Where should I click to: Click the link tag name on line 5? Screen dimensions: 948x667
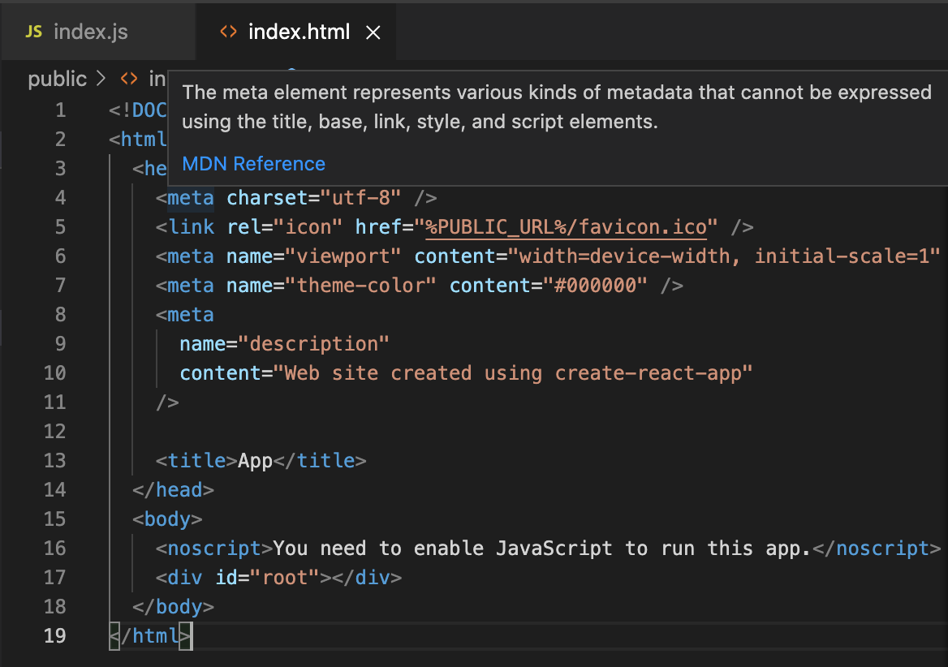tap(191, 227)
